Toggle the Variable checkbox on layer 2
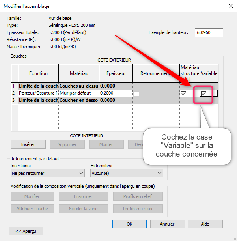The image size is (237, 241). click(203, 93)
